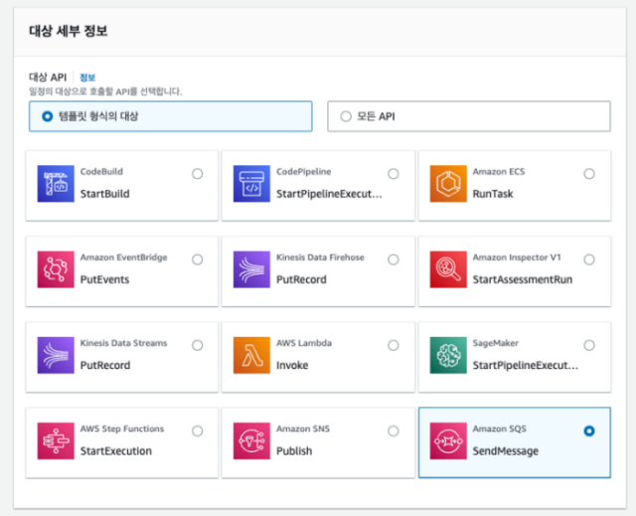This screenshot has height=516, width=636.
Task: Click the StartExecution label text
Action: [x=116, y=450]
